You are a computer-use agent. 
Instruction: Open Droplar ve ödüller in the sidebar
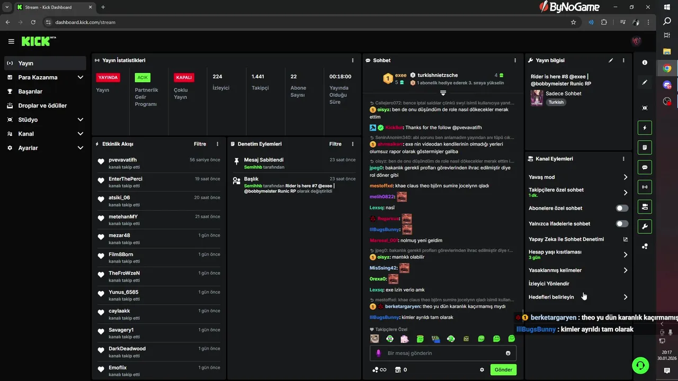pos(44,106)
